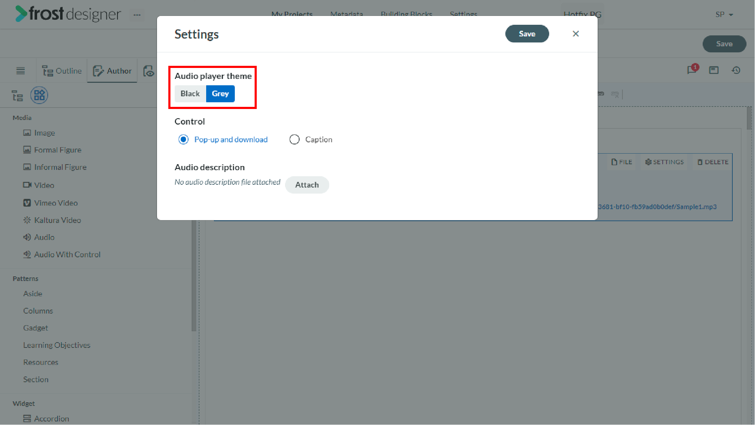Click the tree structure view icon
The height and width of the screenshot is (425, 755).
pos(17,95)
